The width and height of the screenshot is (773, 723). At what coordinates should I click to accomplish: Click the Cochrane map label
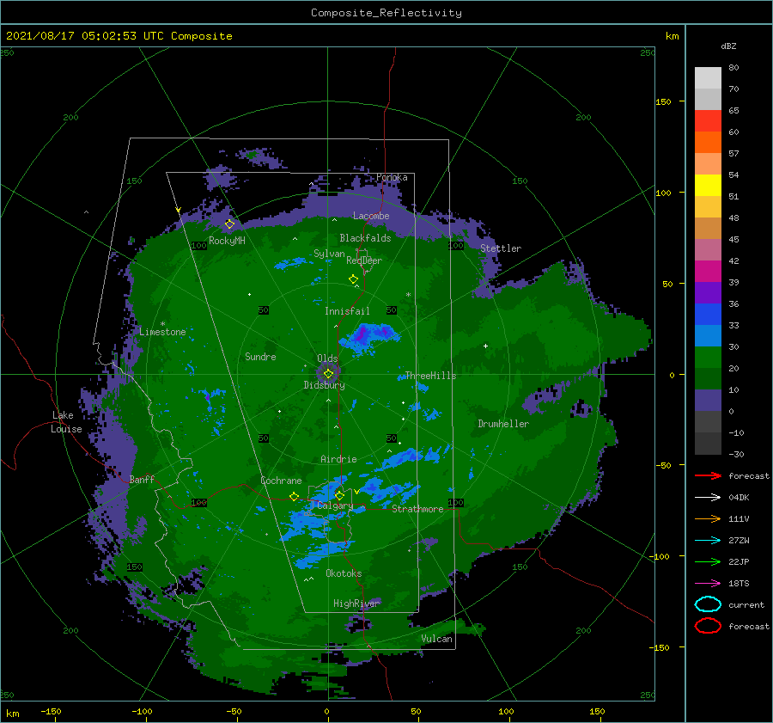coord(281,481)
